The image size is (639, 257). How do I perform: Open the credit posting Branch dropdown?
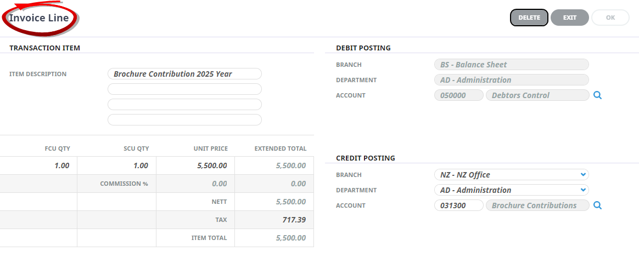point(511,175)
